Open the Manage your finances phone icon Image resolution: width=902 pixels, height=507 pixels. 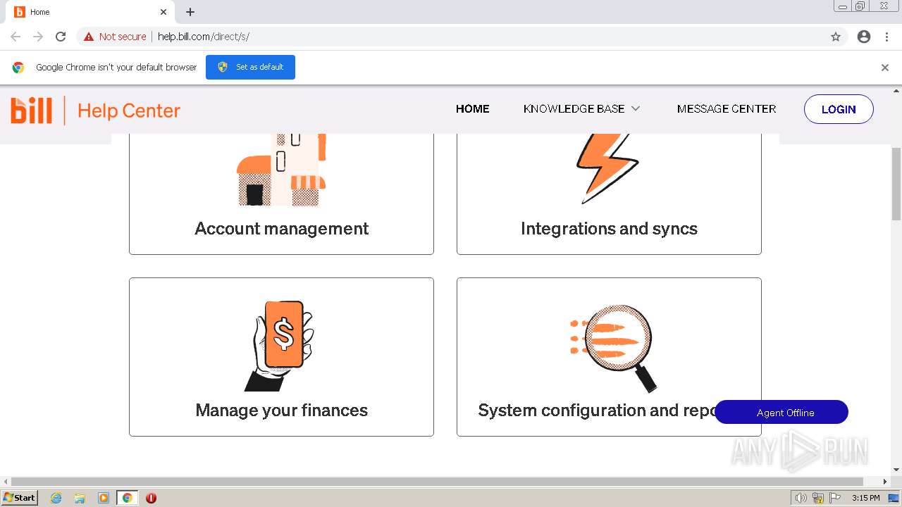click(x=279, y=345)
